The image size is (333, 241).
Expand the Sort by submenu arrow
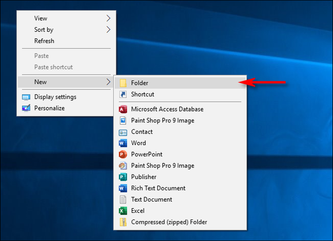pos(108,30)
